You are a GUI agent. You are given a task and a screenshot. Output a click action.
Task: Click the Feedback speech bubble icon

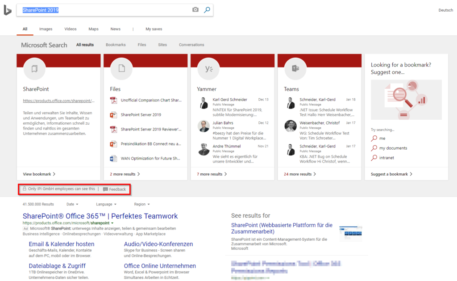point(105,189)
